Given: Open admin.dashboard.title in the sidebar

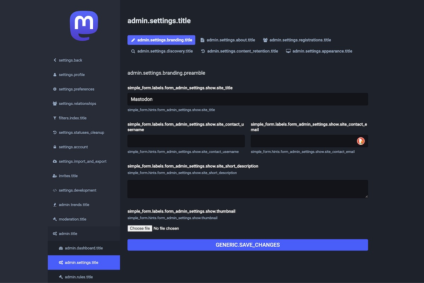Looking at the screenshot, I should (x=84, y=248).
